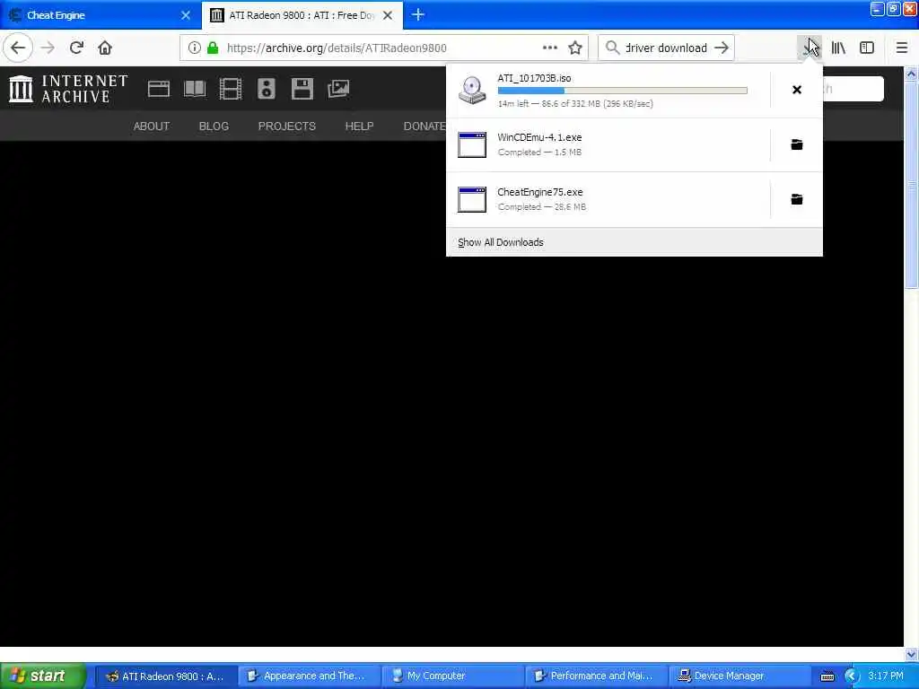Toggle the sidebar view button
Screen dimensions: 919x689
[x=867, y=48]
